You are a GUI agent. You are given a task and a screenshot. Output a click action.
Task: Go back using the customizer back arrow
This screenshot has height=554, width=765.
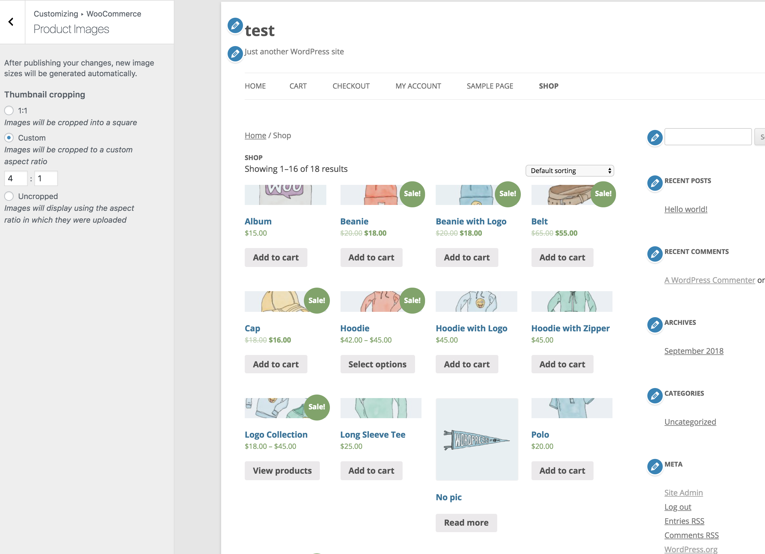pyautogui.click(x=11, y=22)
